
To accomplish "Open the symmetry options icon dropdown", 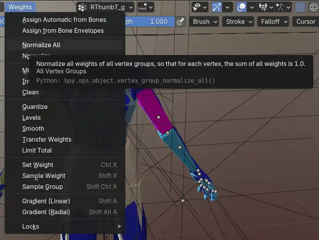I will click(145, 7).
